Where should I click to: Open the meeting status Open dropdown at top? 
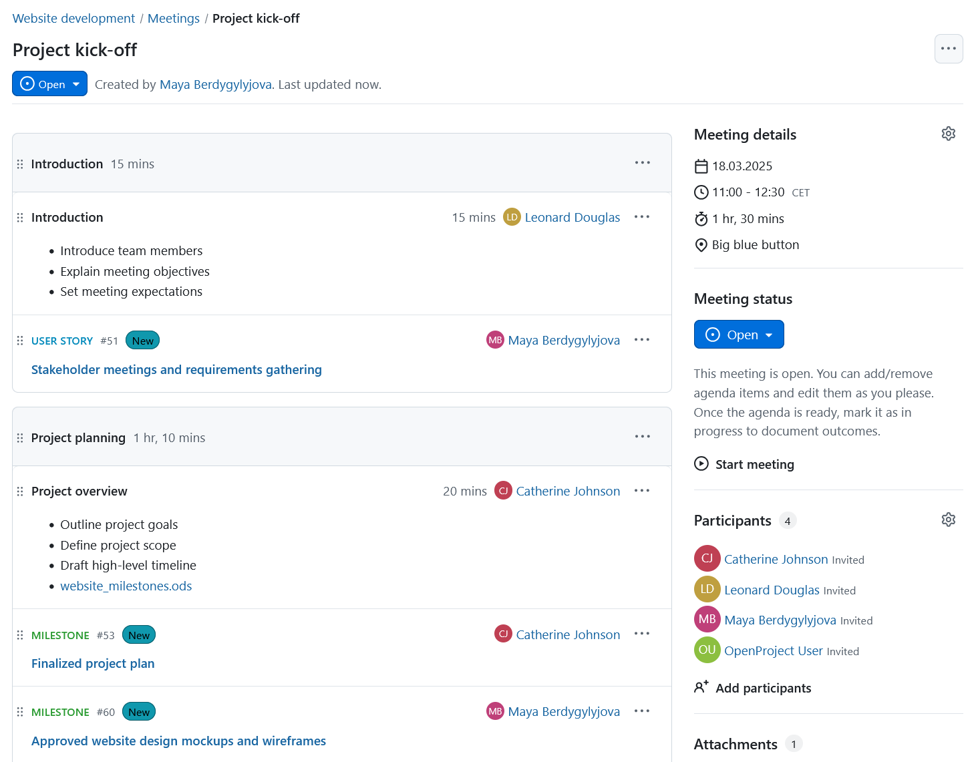coord(49,83)
